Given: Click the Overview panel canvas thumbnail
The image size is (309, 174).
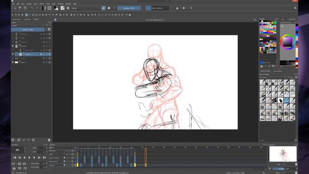Looking at the screenshot, I should [283, 154].
